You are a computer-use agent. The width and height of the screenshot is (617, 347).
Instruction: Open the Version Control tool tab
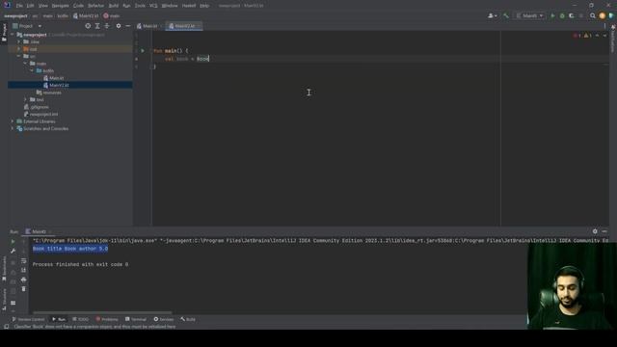28,319
